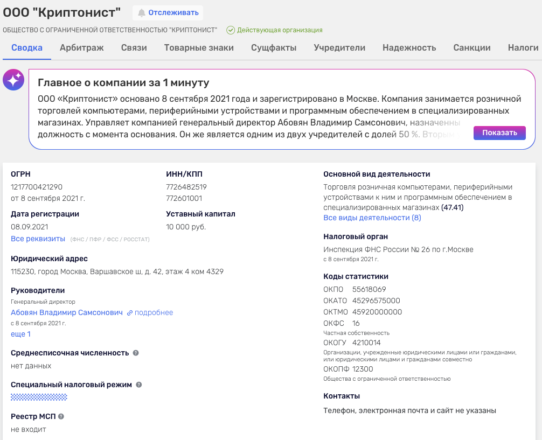Click Частная собственность description
Viewport: 542px width, 440px height.
click(x=356, y=333)
